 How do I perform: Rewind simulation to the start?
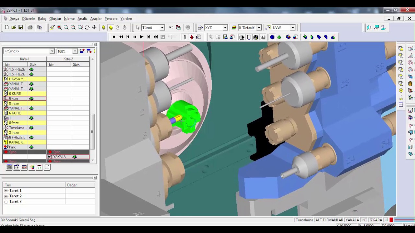coord(121,37)
